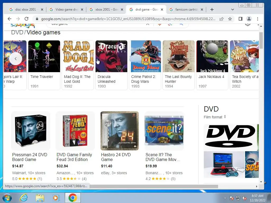Bookmark this page with the star icon
This screenshot has height=203, width=271.
(230, 19)
